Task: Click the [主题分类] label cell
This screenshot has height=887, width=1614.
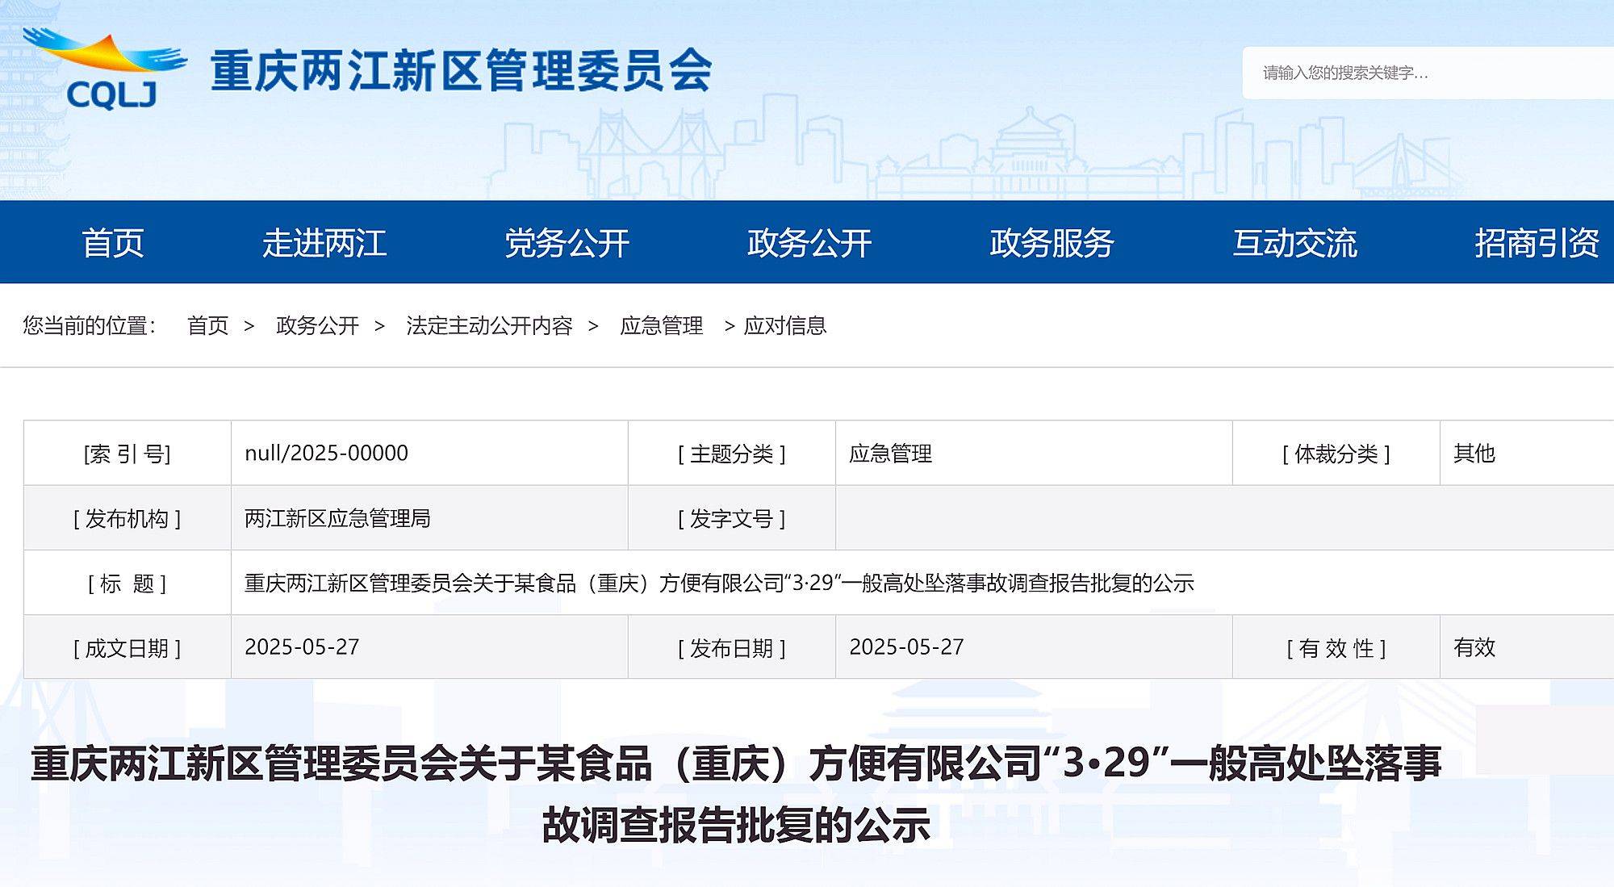Action: tap(732, 454)
